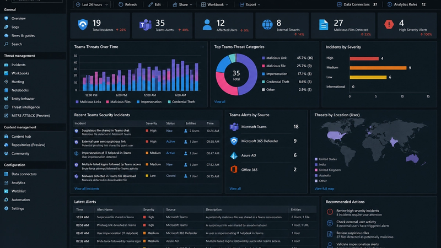The height and width of the screenshot is (248, 441).
Task: Click the High Severity Alerts warning icon
Action: [389, 24]
